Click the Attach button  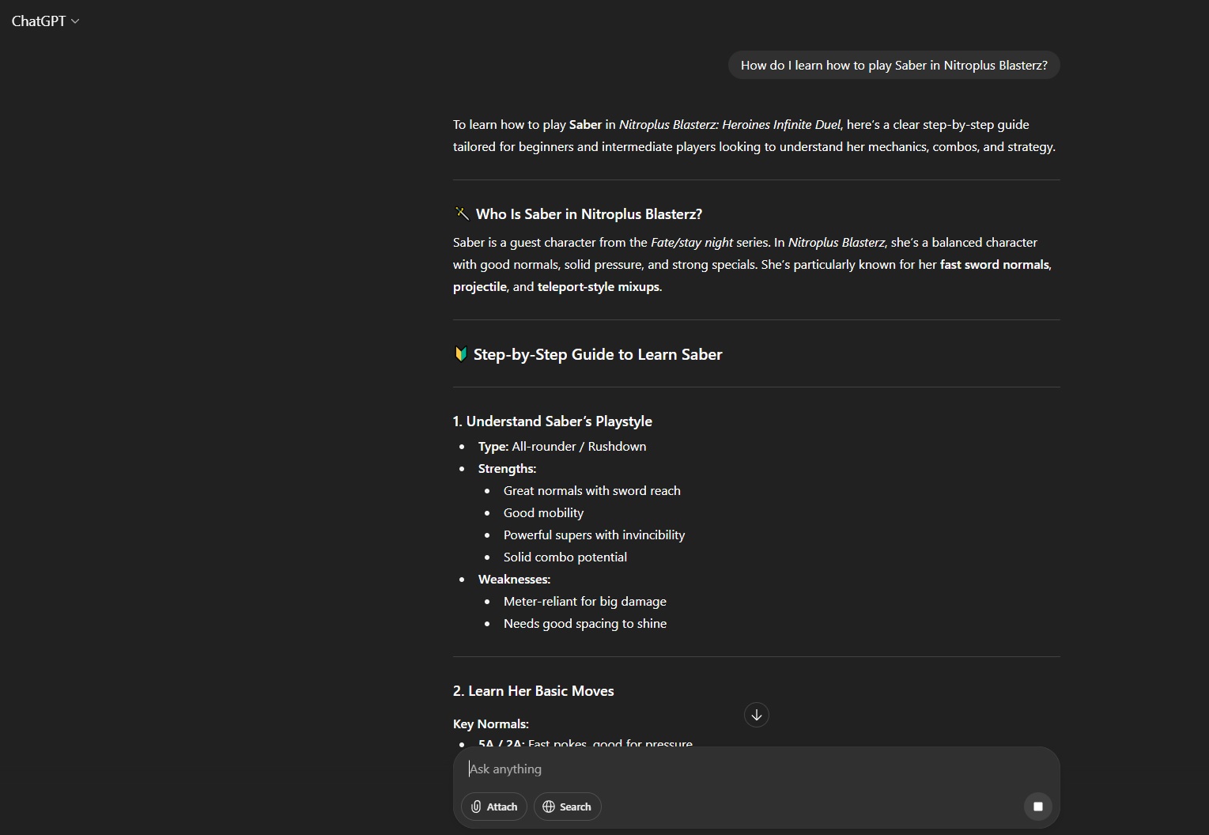[x=494, y=807]
